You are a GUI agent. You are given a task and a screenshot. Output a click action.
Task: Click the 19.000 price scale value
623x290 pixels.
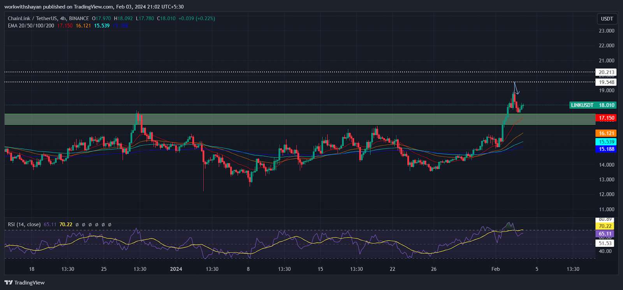point(606,91)
